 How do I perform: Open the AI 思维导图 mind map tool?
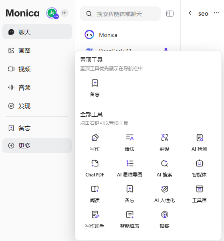(130, 168)
